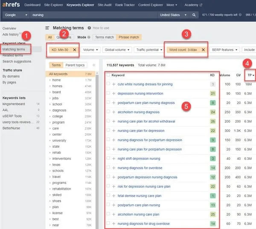This screenshot has height=229, width=256.
Task: Open the BetterNurse keyword list
Action: (11, 128)
